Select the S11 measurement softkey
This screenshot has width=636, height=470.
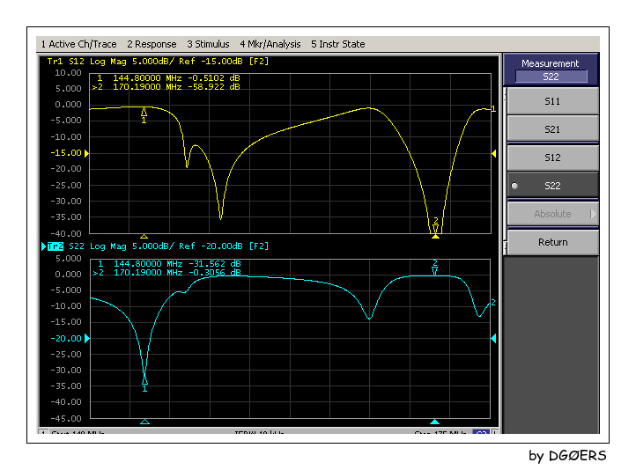click(x=552, y=101)
